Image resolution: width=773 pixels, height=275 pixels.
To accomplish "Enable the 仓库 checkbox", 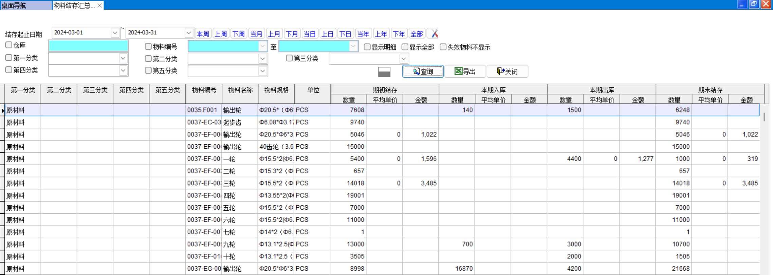I will pos(9,45).
